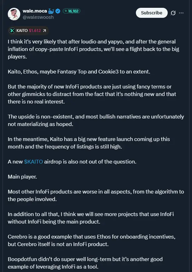Open the 16,102 score badge

71,11
